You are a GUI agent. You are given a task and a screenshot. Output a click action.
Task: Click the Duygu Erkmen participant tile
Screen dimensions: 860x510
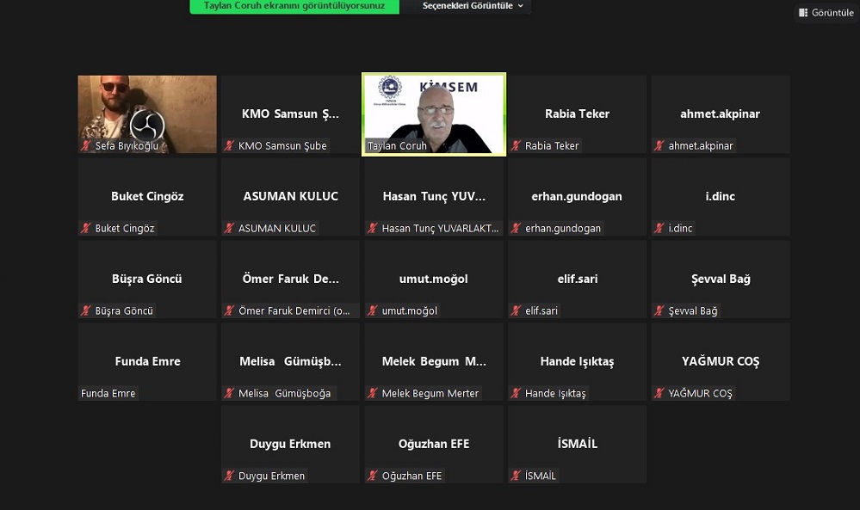[290, 444]
